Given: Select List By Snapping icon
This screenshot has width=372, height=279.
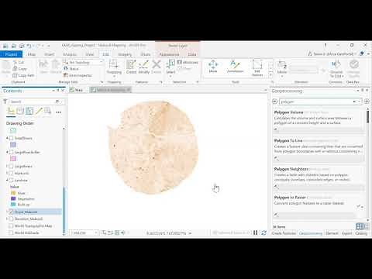Looking at the screenshot, I should tap(48, 112).
